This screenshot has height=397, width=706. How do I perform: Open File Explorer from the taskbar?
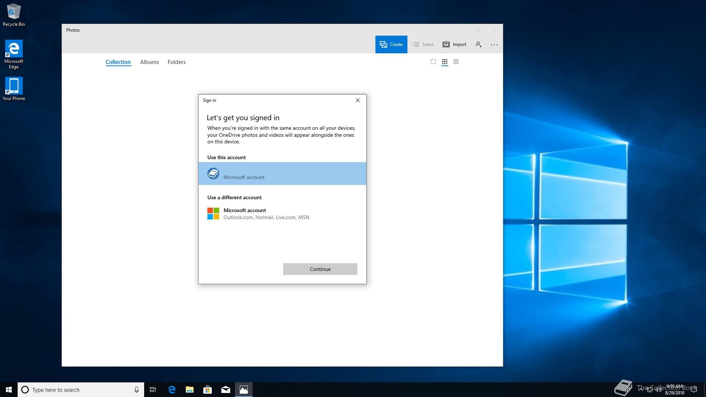[190, 390]
